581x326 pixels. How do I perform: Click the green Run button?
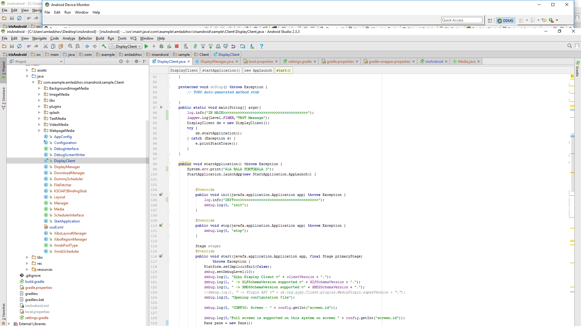click(x=146, y=46)
